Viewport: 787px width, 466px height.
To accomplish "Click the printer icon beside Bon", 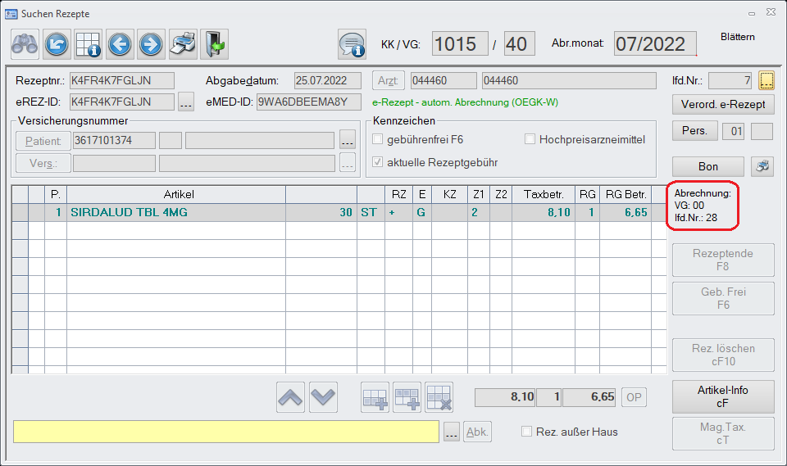I will [762, 166].
